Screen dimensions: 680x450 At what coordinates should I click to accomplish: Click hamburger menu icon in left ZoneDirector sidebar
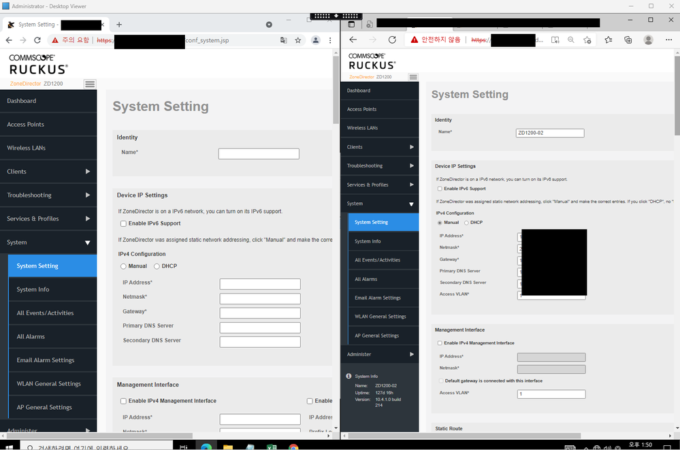click(90, 84)
